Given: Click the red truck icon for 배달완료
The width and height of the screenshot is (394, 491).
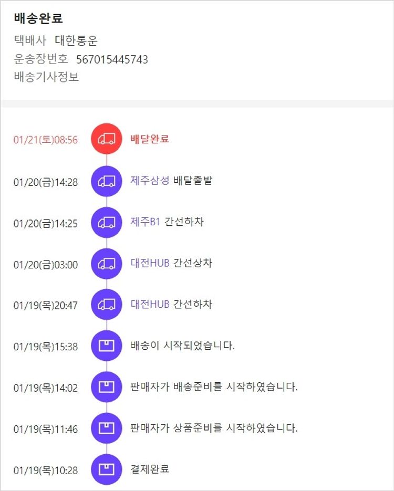Looking at the screenshot, I should pyautogui.click(x=107, y=139).
